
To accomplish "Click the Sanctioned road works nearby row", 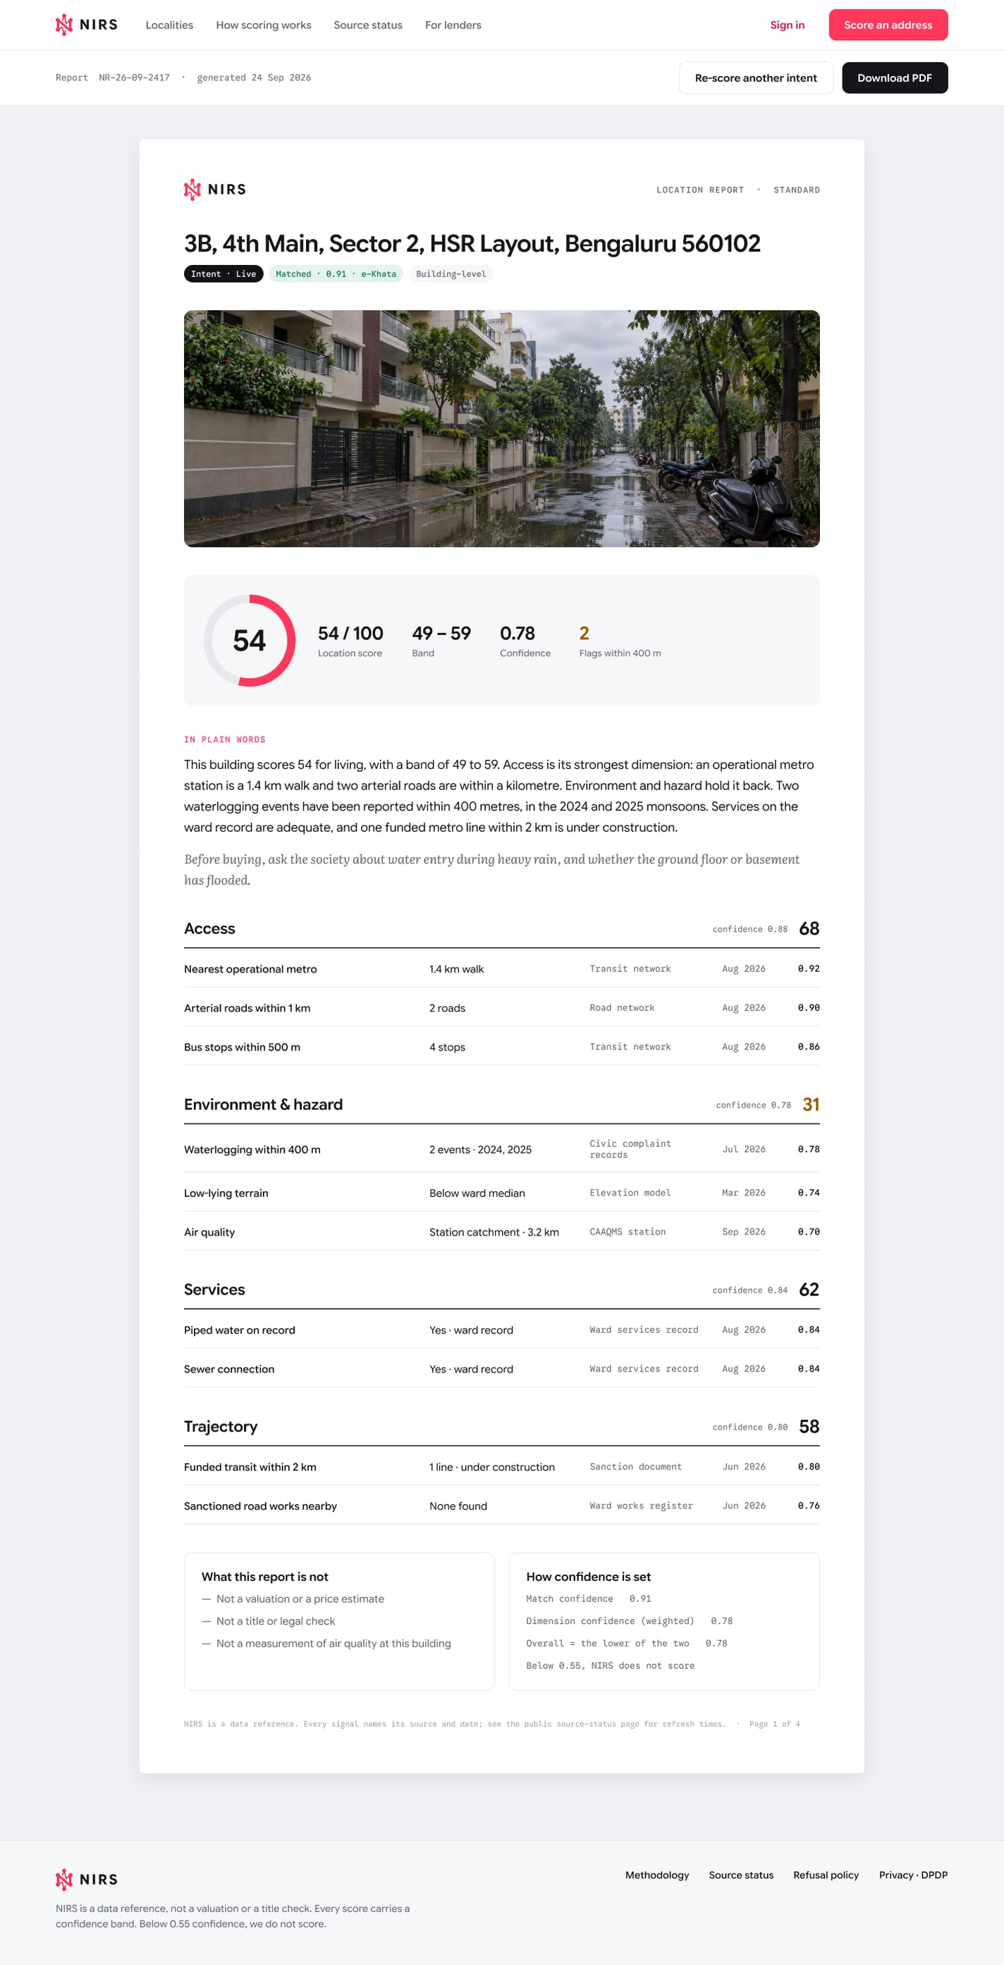I will pyautogui.click(x=502, y=1505).
